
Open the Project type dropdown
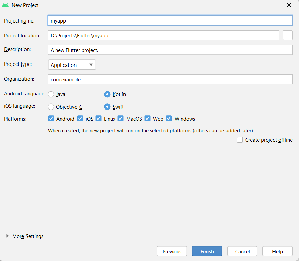[x=72, y=65]
